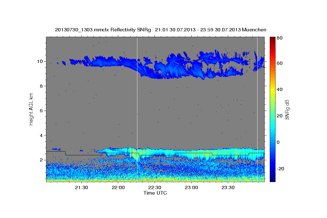The image size is (327, 218).
Task: Click the height tick label 10
Action: [40, 61]
